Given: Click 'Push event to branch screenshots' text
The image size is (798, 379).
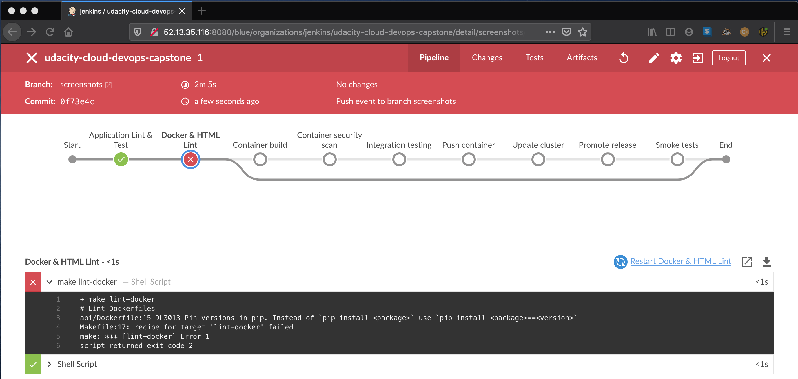Looking at the screenshot, I should (x=396, y=101).
